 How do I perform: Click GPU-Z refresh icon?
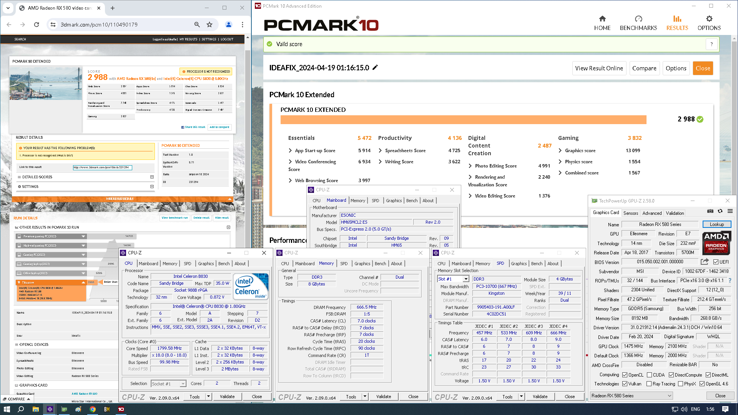[720, 211]
